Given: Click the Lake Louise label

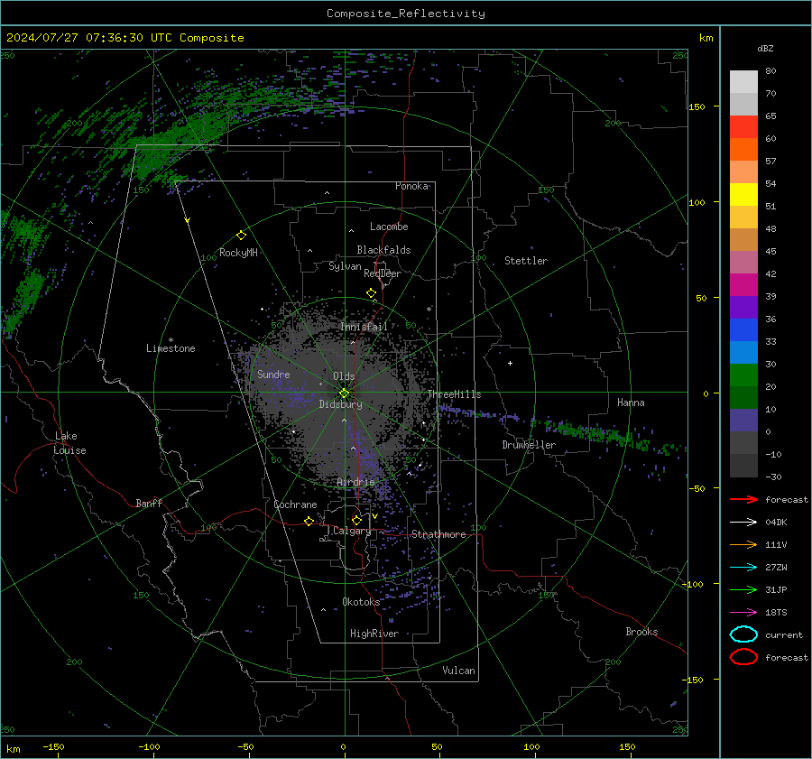Looking at the screenshot, I should pyautogui.click(x=69, y=443).
